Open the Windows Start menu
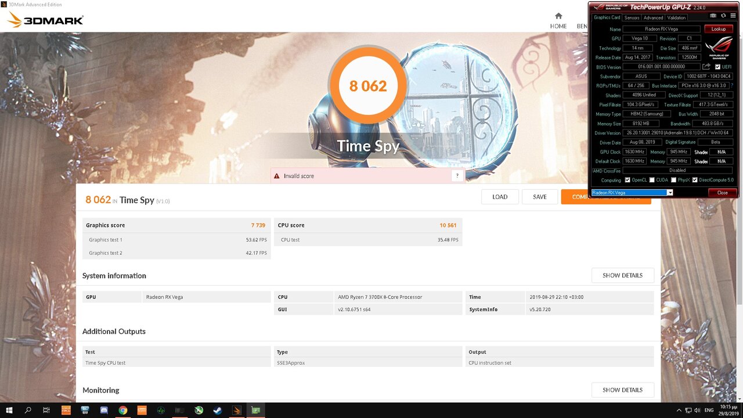743x418 pixels. pyautogui.click(x=9, y=410)
